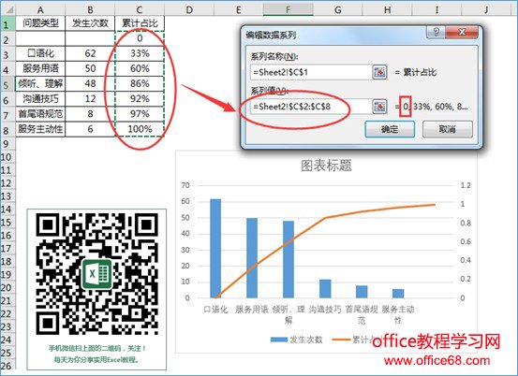518x376 pixels.
Task: Click the primary axis label 70
Action: [x=185, y=185]
